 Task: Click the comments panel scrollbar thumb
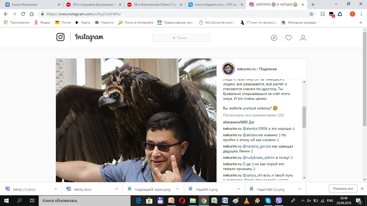[304, 117]
